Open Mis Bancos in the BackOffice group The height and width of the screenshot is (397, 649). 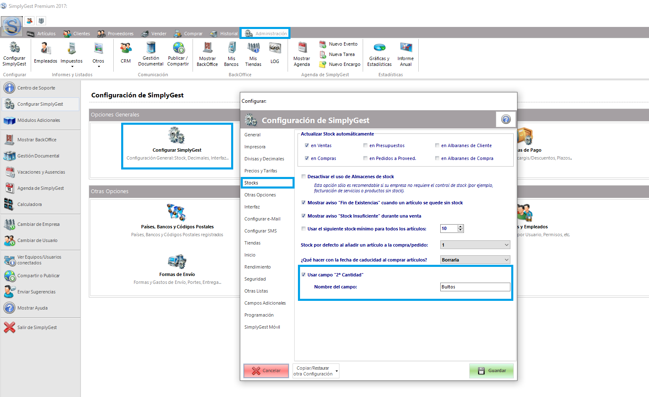231,53
